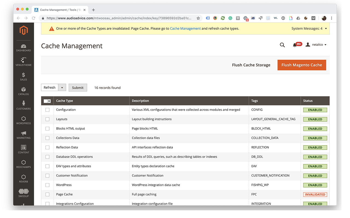Expand the Refresh action dropdown arrow
The width and height of the screenshot is (350, 218).
click(x=62, y=87)
